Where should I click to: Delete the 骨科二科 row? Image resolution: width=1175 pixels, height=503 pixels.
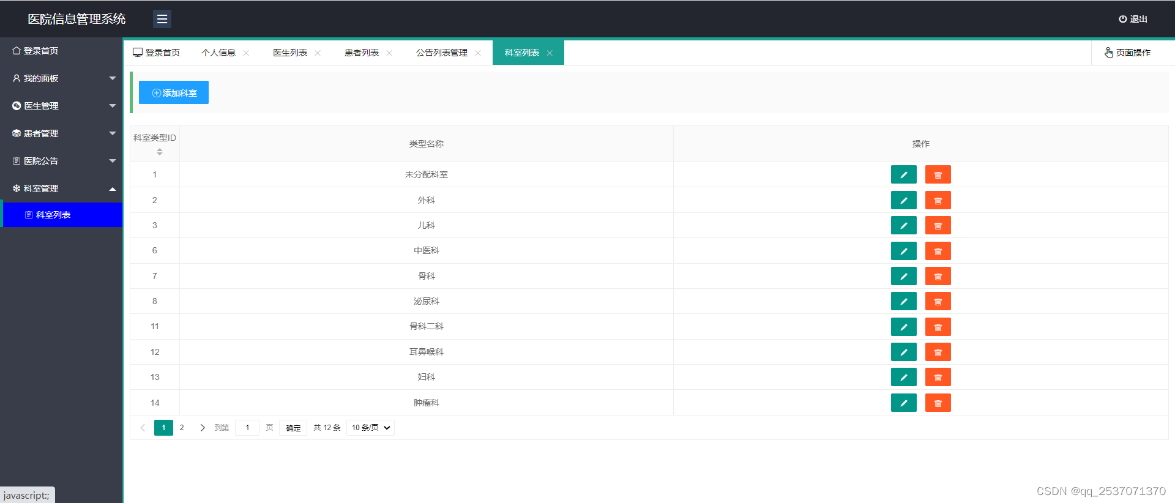pyautogui.click(x=938, y=327)
